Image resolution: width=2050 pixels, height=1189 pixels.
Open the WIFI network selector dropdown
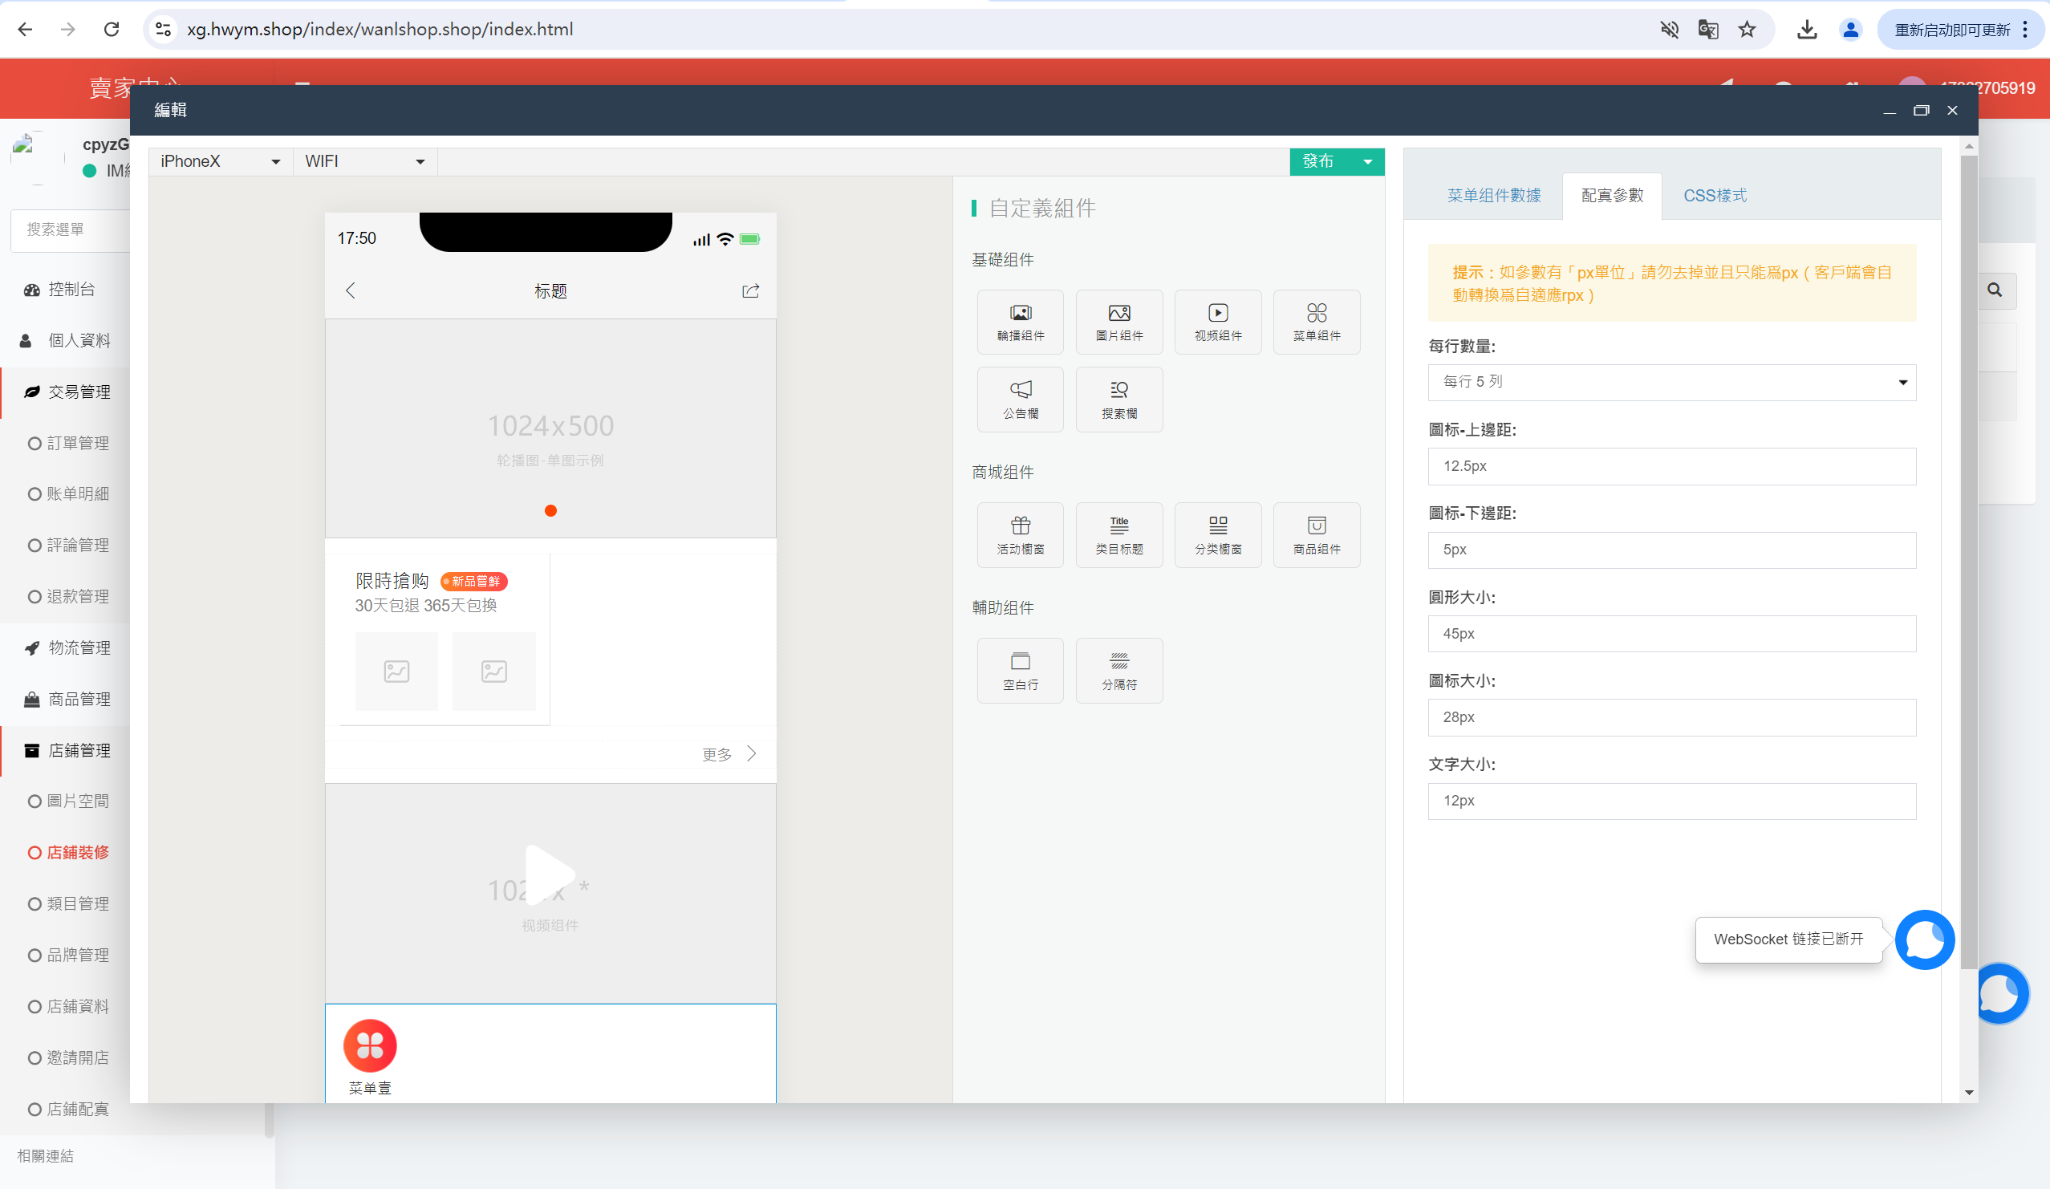(x=363, y=161)
